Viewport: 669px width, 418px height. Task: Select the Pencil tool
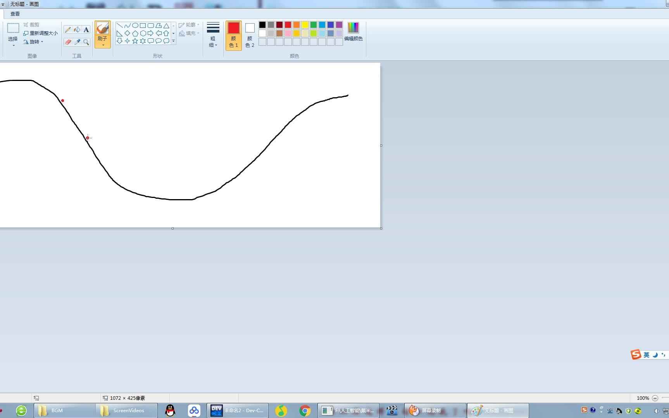pyautogui.click(x=68, y=29)
